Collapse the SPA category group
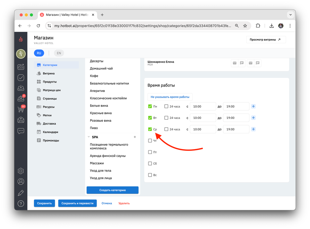The height and width of the screenshot is (229, 310). [x=89, y=137]
